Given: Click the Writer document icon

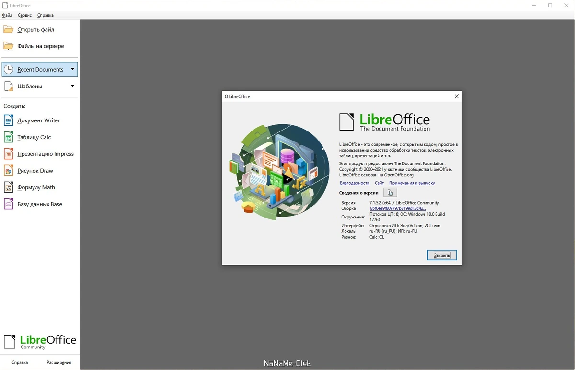Looking at the screenshot, I should [9, 120].
